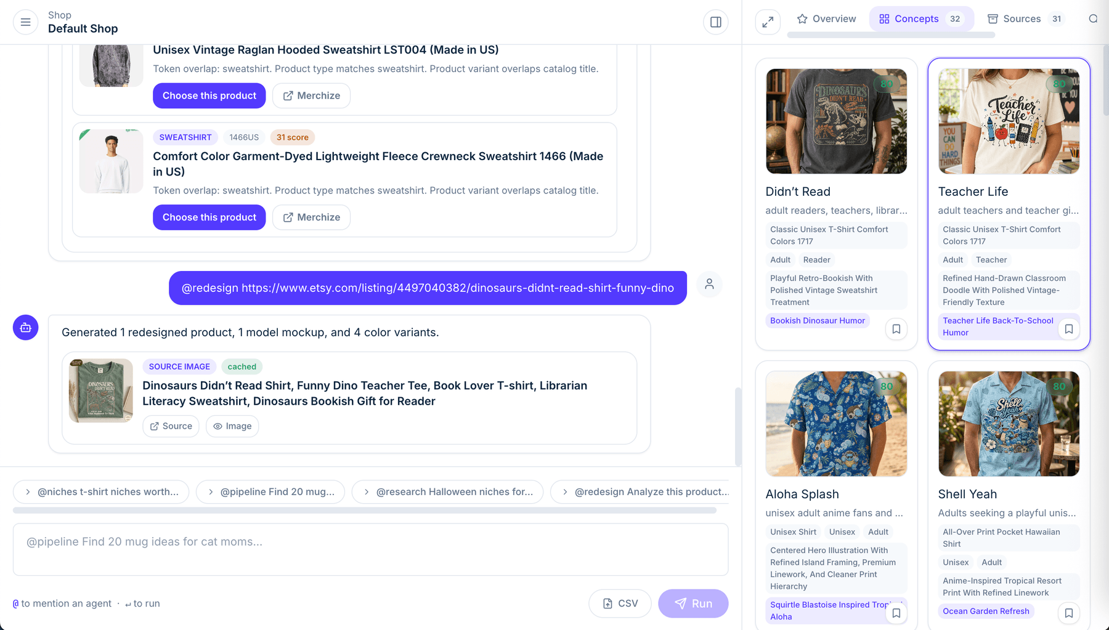This screenshot has width=1109, height=630.
Task: Click the redesign Etsy URL message bubble
Action: click(428, 288)
